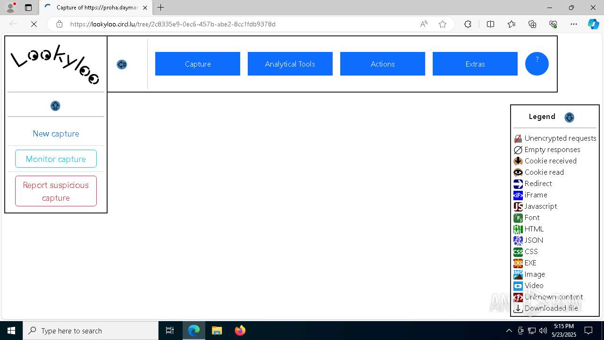Image resolution: width=604 pixels, height=340 pixels.
Task: Click the Cookie read eye icon
Action: pyautogui.click(x=518, y=172)
